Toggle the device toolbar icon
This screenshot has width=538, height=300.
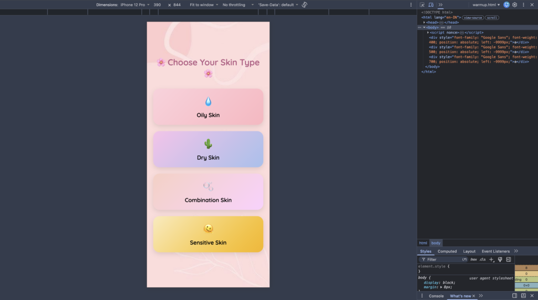[x=431, y=5]
